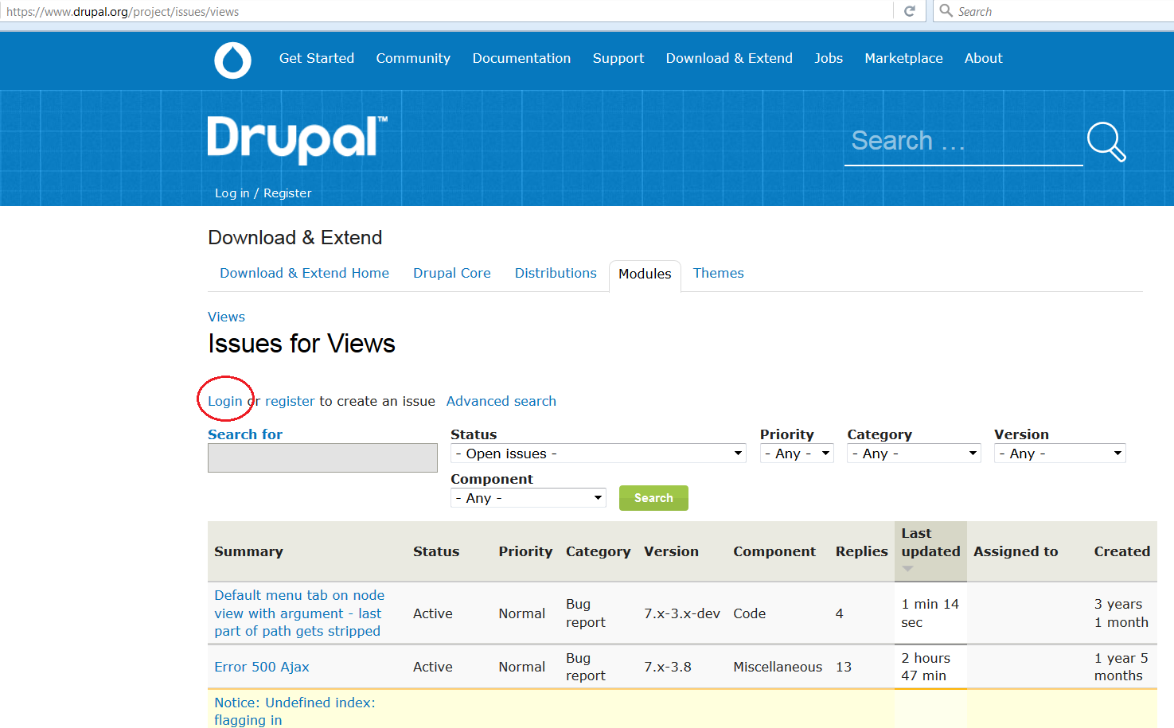Click the browser address bar URL

click(x=123, y=11)
